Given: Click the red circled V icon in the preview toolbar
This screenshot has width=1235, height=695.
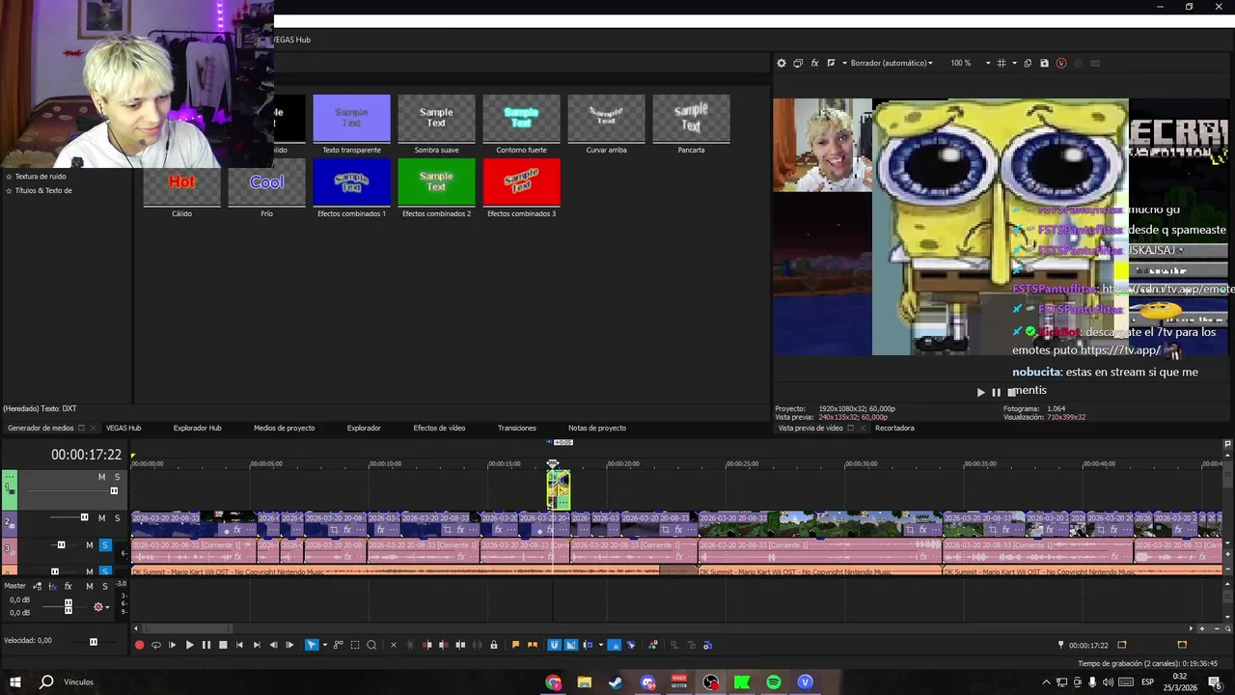Looking at the screenshot, I should tap(1061, 63).
